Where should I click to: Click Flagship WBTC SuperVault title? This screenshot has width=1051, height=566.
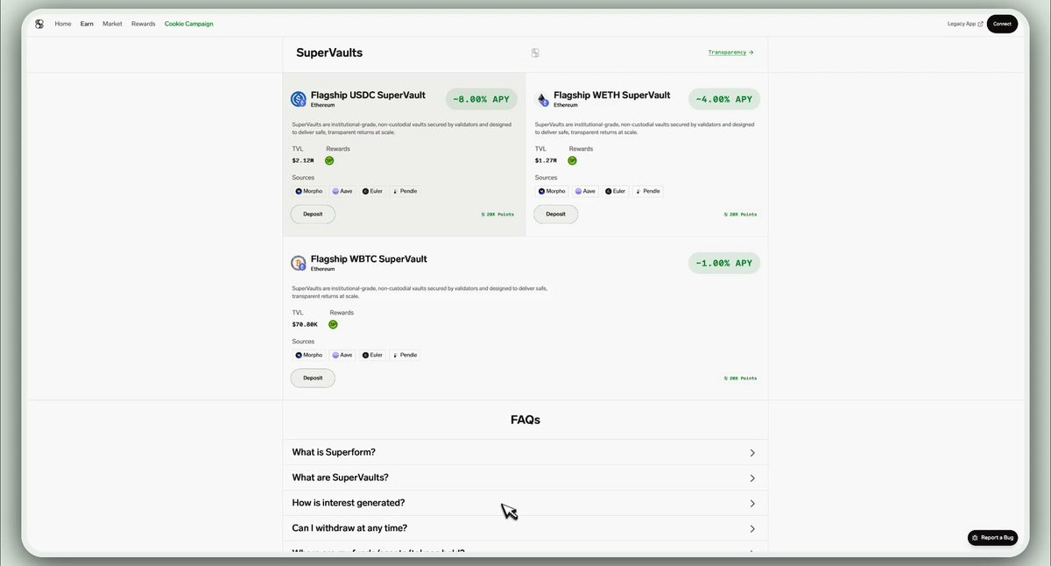(369, 258)
